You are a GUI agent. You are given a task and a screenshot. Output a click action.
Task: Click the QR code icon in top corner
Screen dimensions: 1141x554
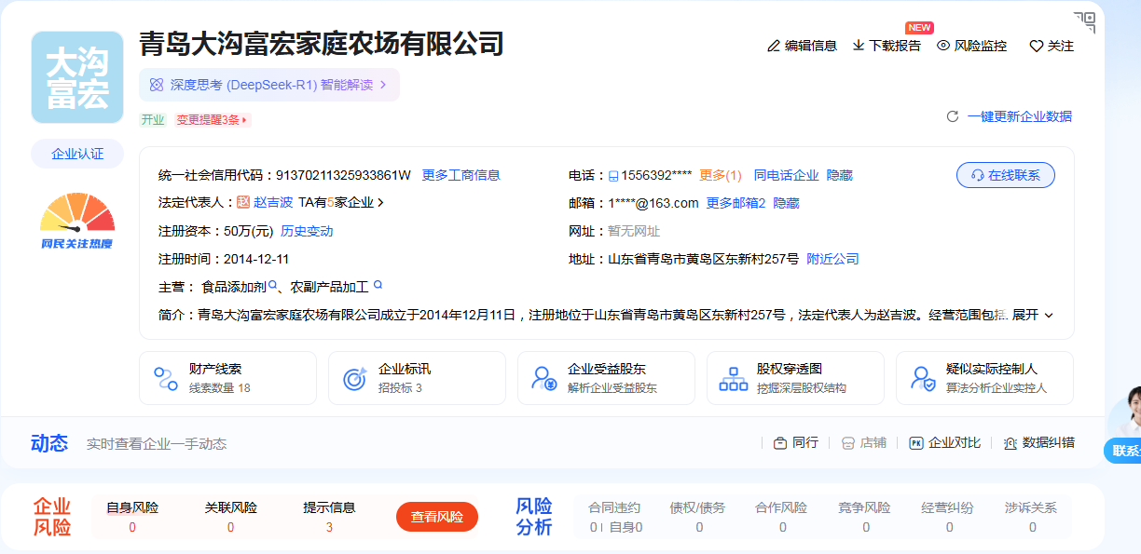tap(1084, 22)
